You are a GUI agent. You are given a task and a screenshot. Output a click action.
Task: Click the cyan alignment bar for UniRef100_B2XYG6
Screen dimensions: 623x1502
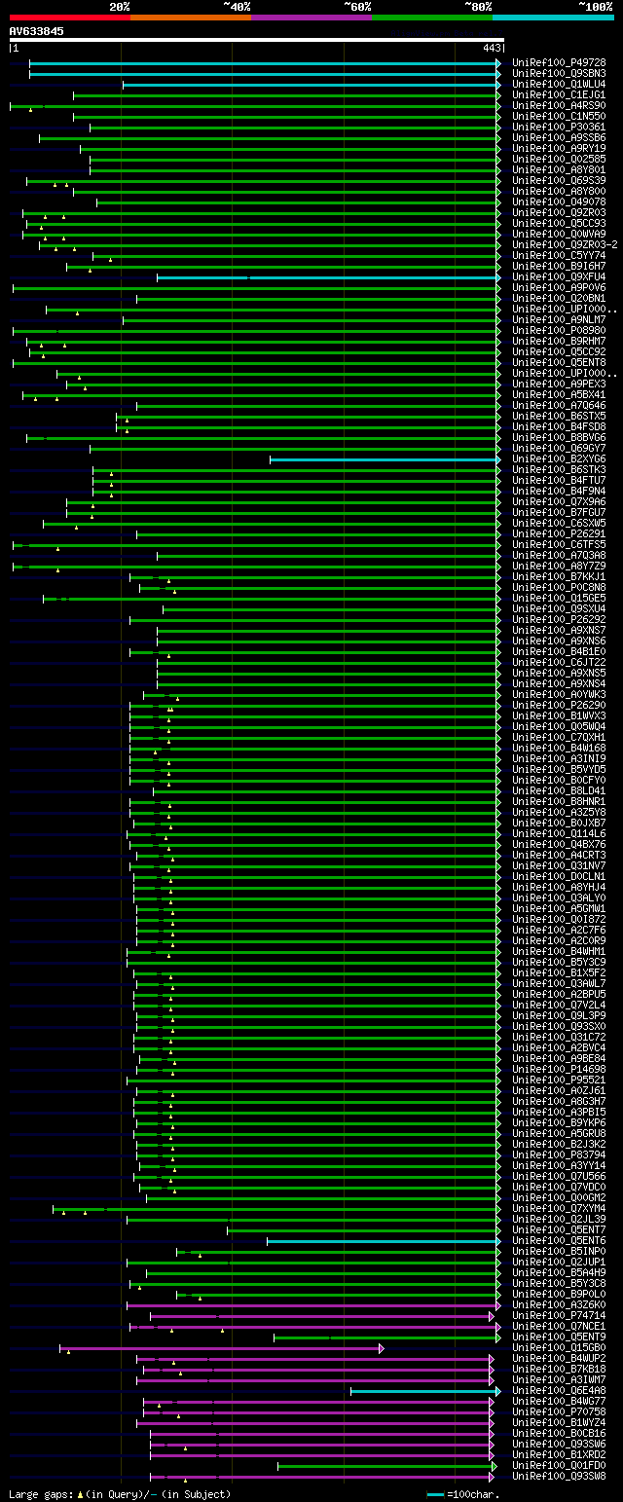385,459
